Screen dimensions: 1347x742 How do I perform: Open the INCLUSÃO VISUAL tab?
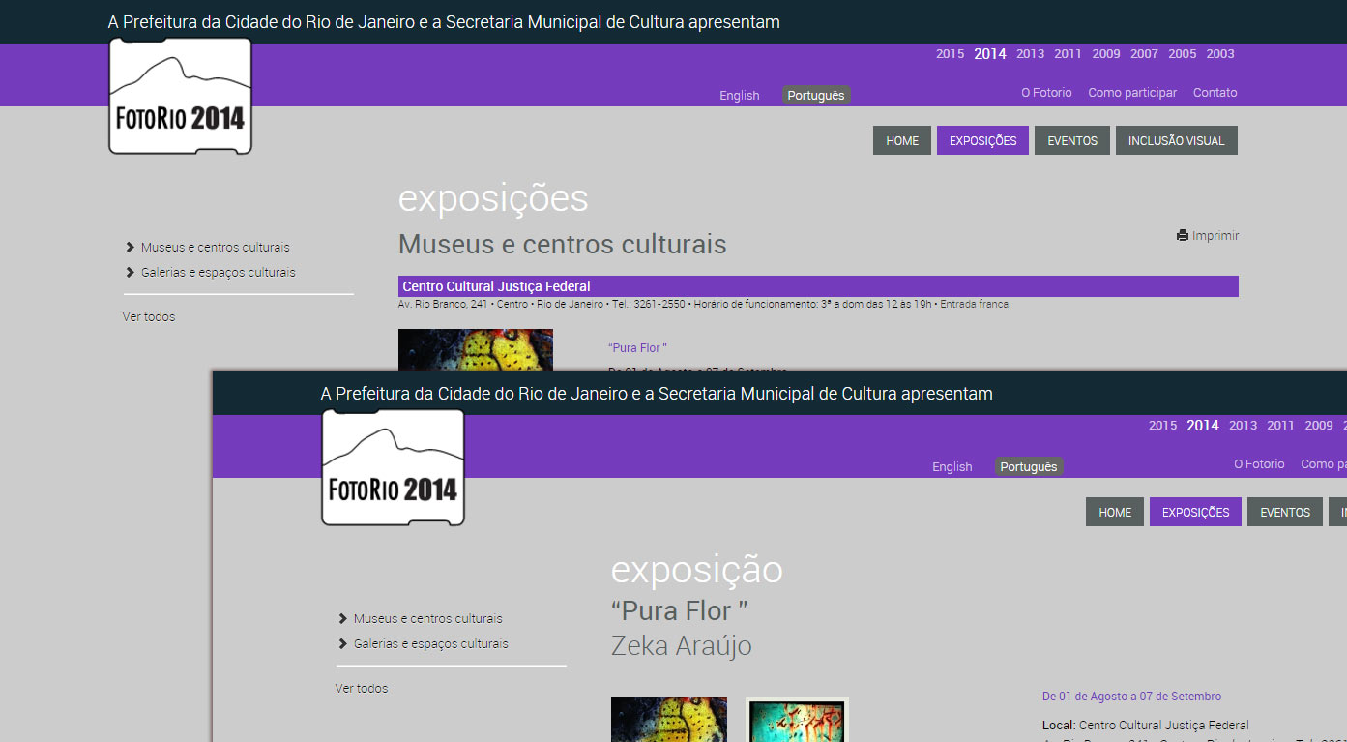(1177, 140)
